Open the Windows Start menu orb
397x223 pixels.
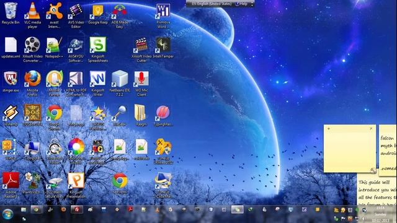coord(7,214)
